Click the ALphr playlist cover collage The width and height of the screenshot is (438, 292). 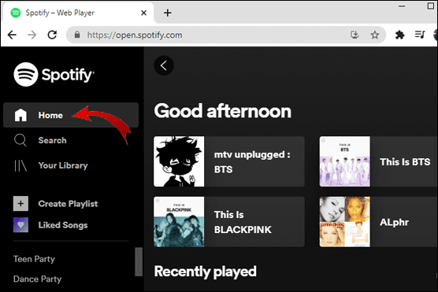tap(345, 222)
